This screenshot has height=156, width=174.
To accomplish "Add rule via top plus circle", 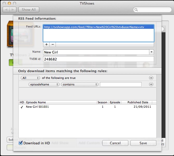I will tap(151, 78).
